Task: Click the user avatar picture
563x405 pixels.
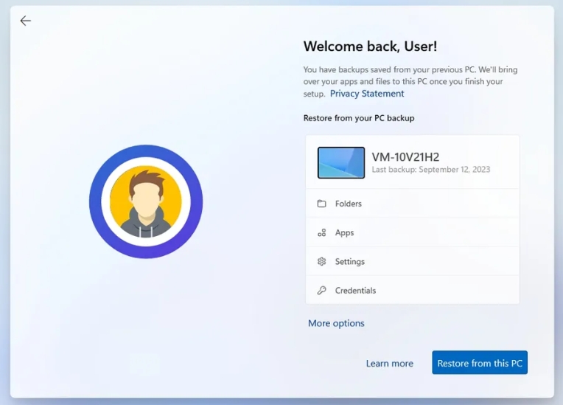Action: pos(146,201)
